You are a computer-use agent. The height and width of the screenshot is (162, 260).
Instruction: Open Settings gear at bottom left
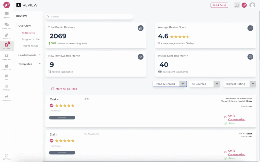(7, 157)
